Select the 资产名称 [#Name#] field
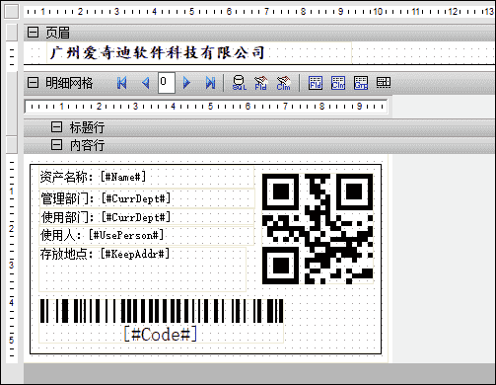The height and width of the screenshot is (385, 496). 147,177
